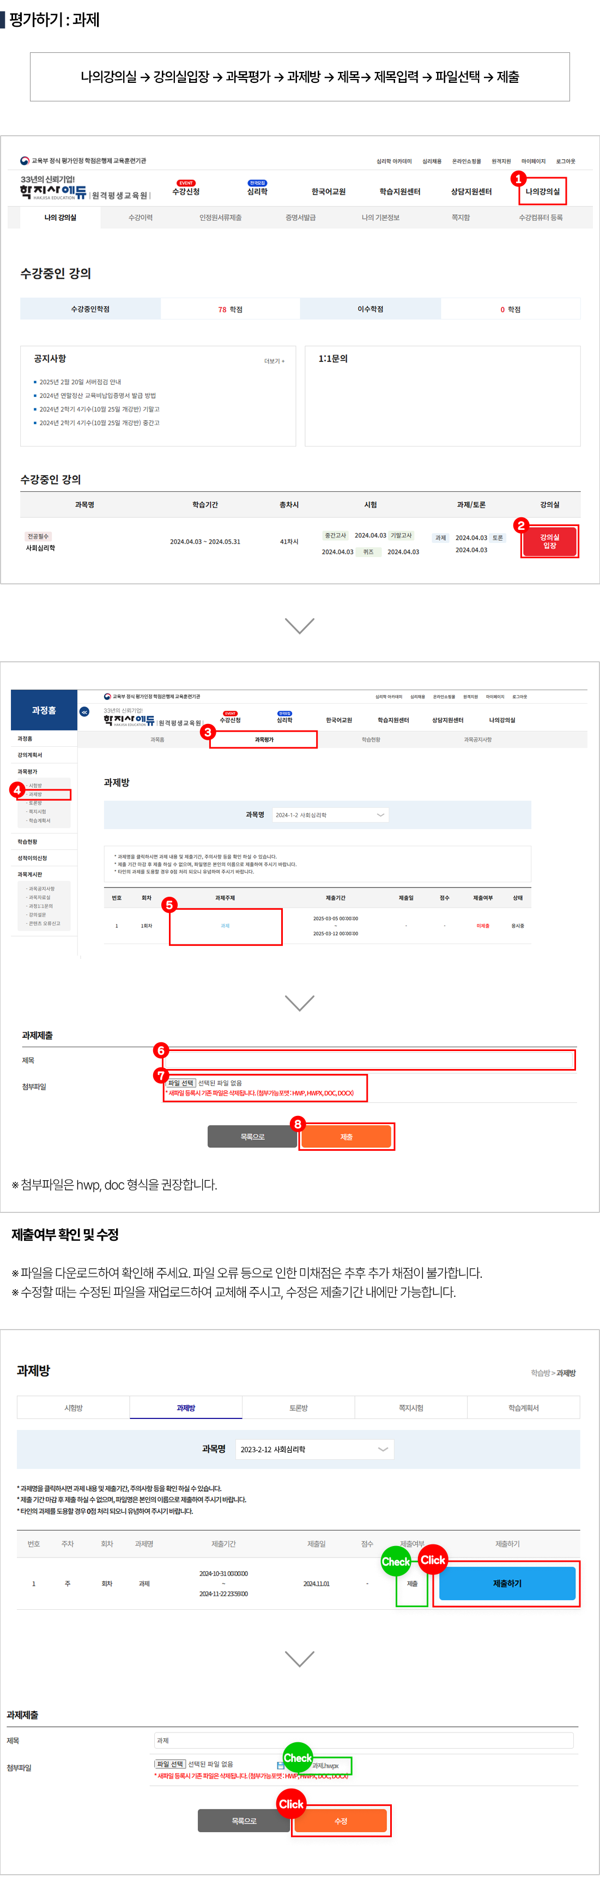
Task: Open the 수강신청 menu with EVENT badge in top header
Action: coord(186,192)
